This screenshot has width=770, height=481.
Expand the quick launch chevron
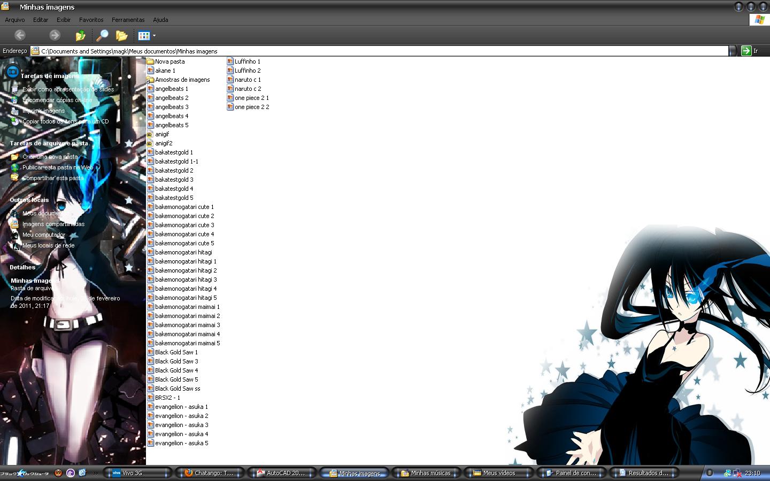point(95,473)
